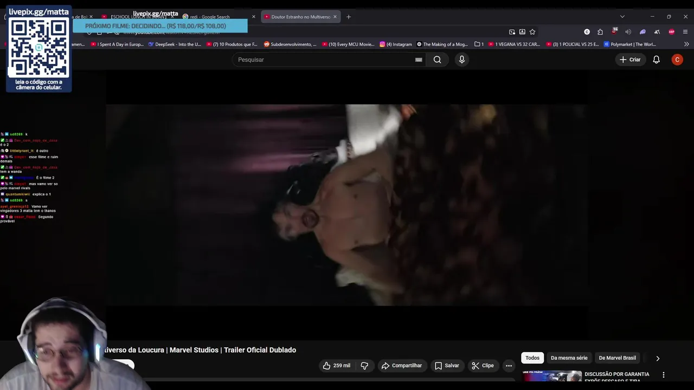The height and width of the screenshot is (390, 694).
Task: Open the bookmark folder labeled 1
Action: [x=479, y=44]
